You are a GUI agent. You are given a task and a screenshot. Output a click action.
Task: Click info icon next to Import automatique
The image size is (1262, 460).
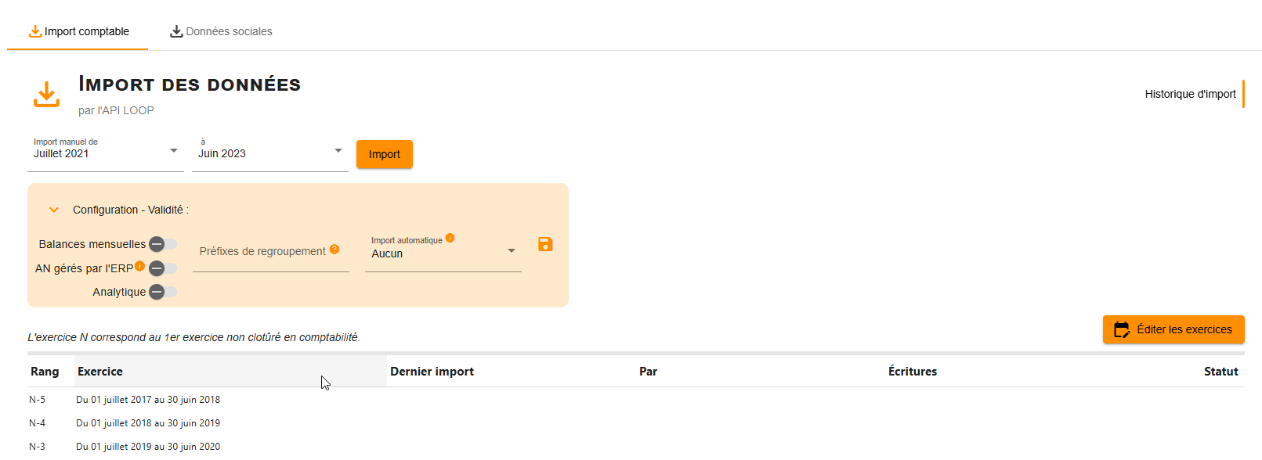point(450,238)
